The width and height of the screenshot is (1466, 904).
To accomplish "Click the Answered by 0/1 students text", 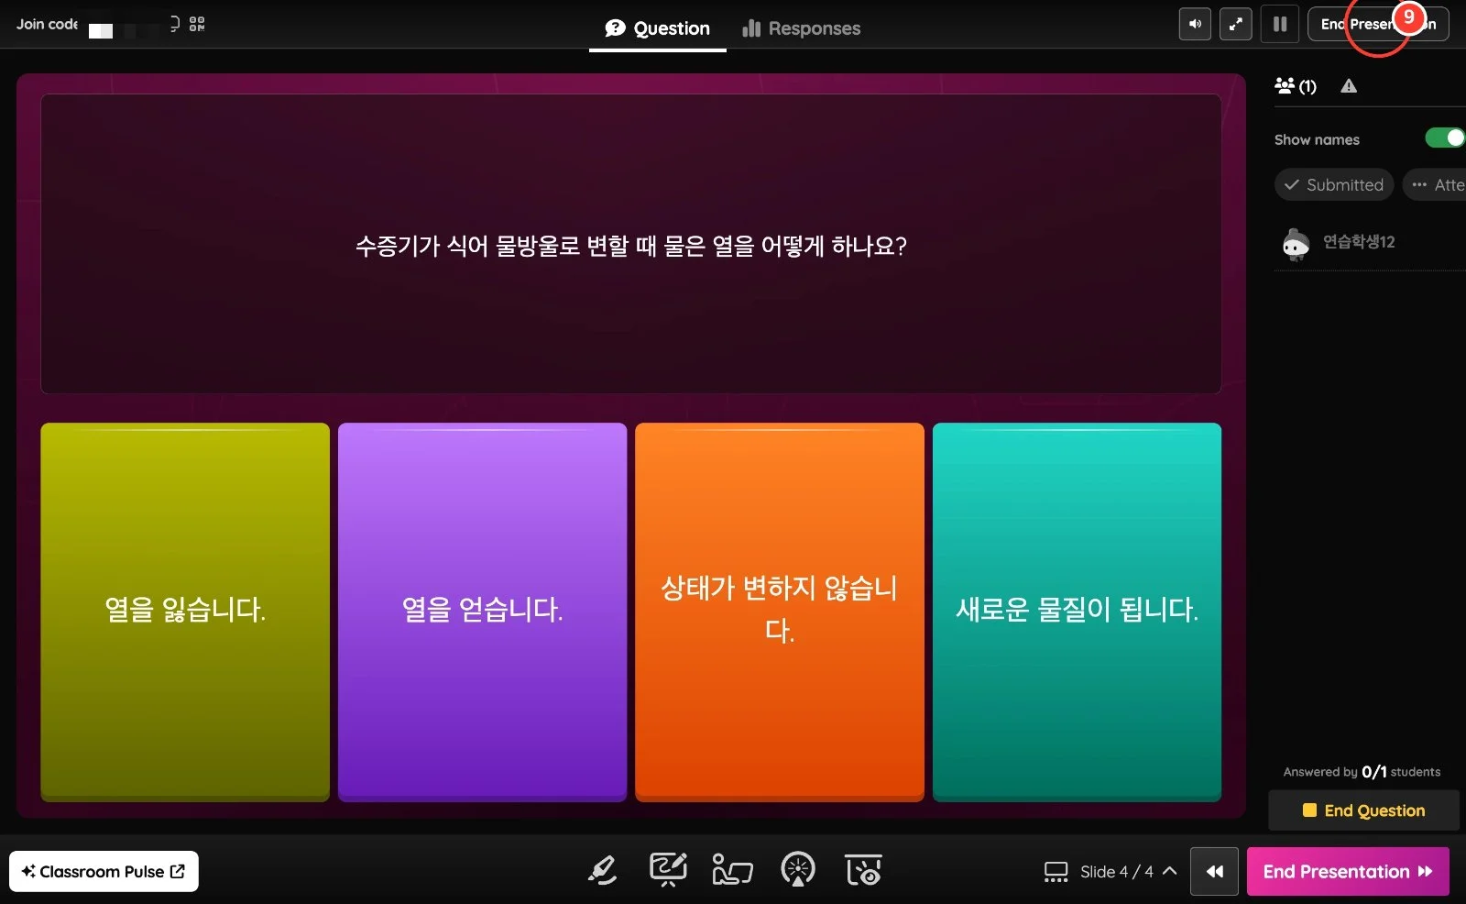I will (1362, 772).
